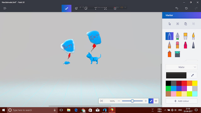
Task: Toggle the edit pencil mode button
Action: click(x=151, y=101)
